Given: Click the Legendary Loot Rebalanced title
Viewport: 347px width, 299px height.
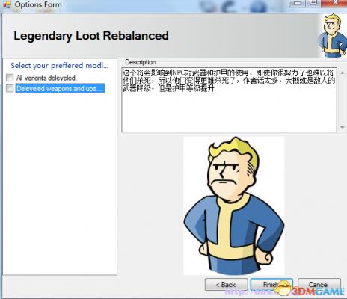Looking at the screenshot, I should (x=91, y=36).
